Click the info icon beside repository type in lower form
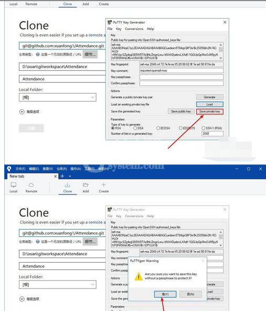 38,242
